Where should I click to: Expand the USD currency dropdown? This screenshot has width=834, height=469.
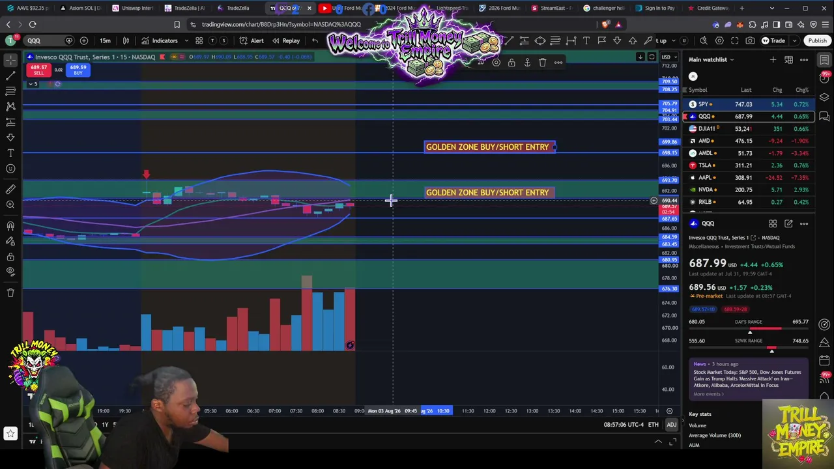pyautogui.click(x=669, y=57)
